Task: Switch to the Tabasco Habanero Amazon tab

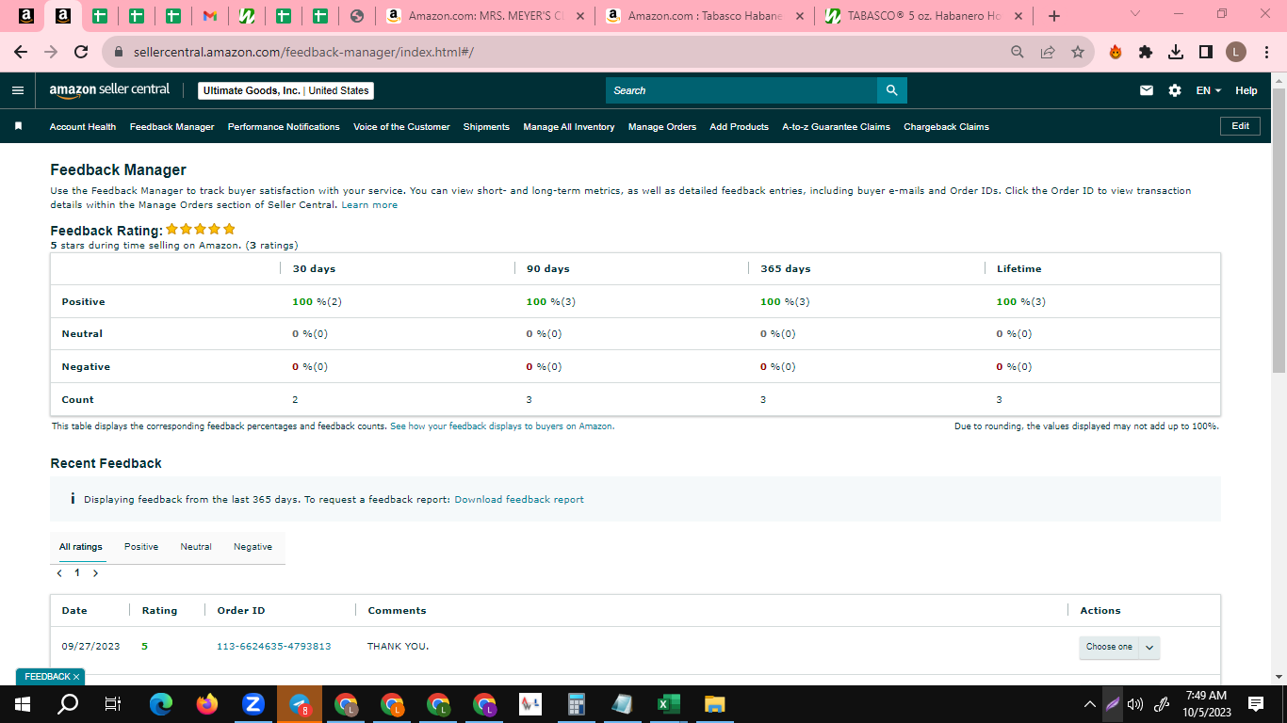Action: coord(705,16)
